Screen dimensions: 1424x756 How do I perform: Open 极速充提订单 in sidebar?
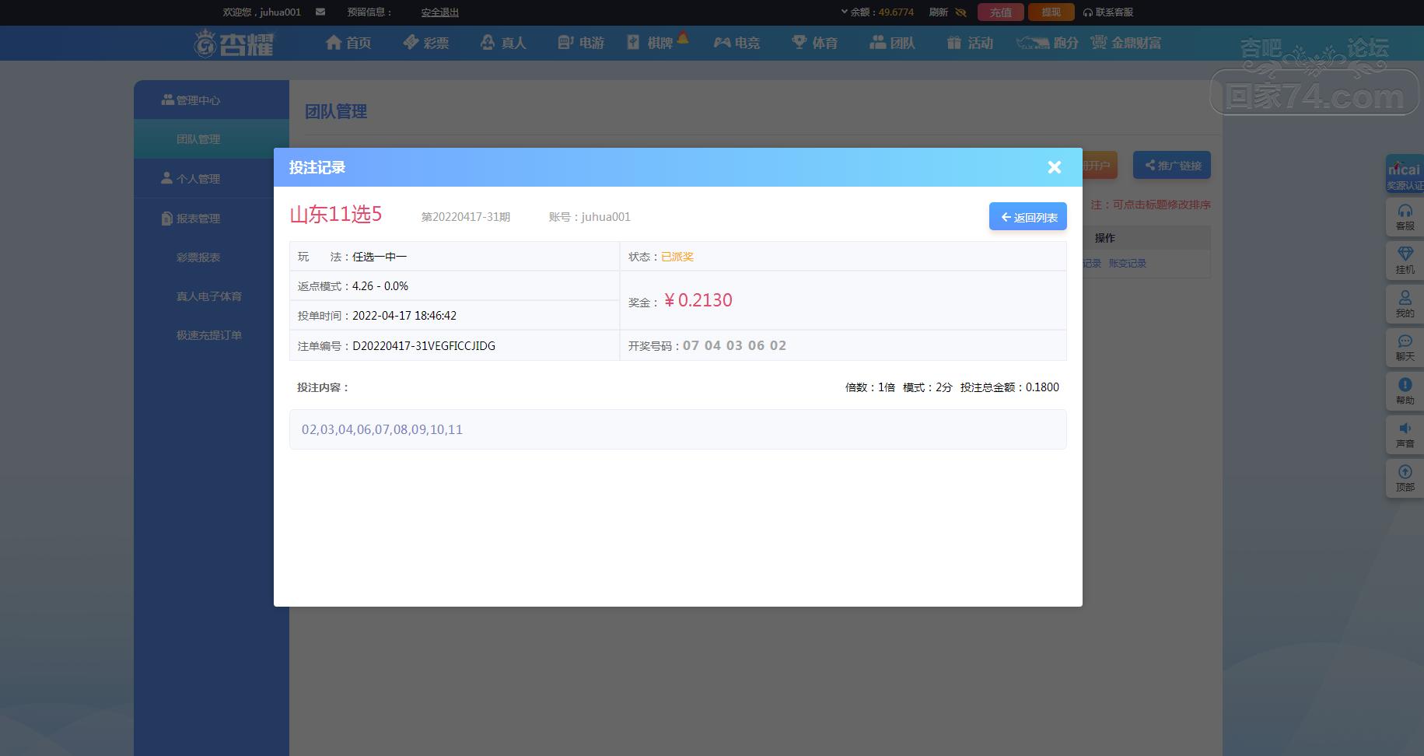point(209,335)
